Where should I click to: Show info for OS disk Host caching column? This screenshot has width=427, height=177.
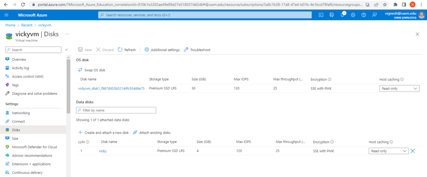[402, 79]
